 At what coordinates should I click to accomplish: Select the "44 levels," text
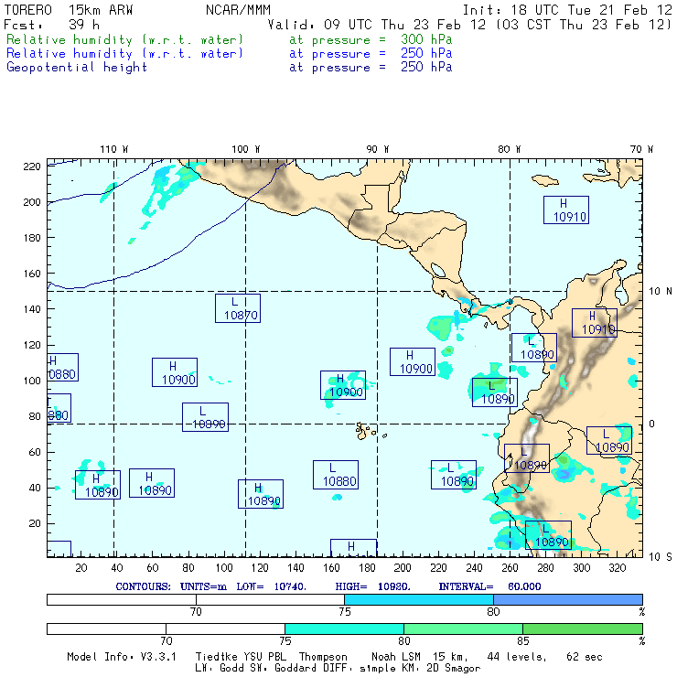tap(517, 657)
